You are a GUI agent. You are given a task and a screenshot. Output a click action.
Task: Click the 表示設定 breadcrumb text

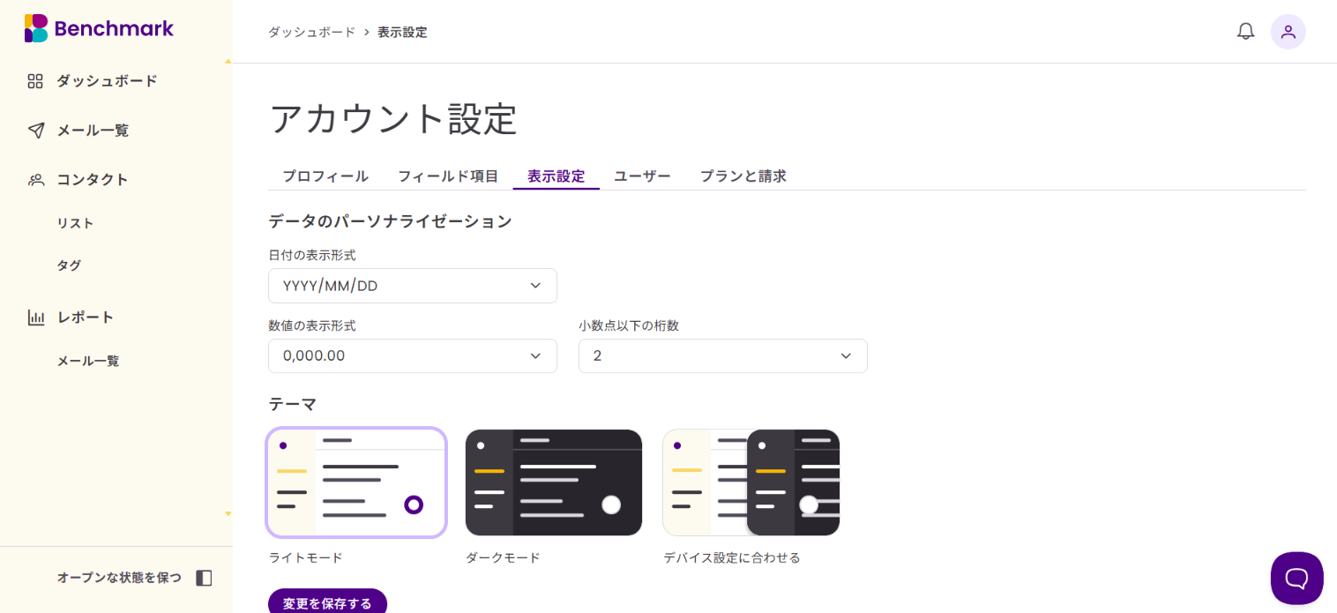tap(402, 32)
